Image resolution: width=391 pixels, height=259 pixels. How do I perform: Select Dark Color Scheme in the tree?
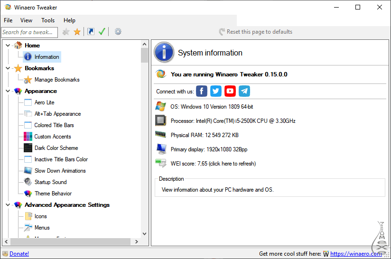56,148
